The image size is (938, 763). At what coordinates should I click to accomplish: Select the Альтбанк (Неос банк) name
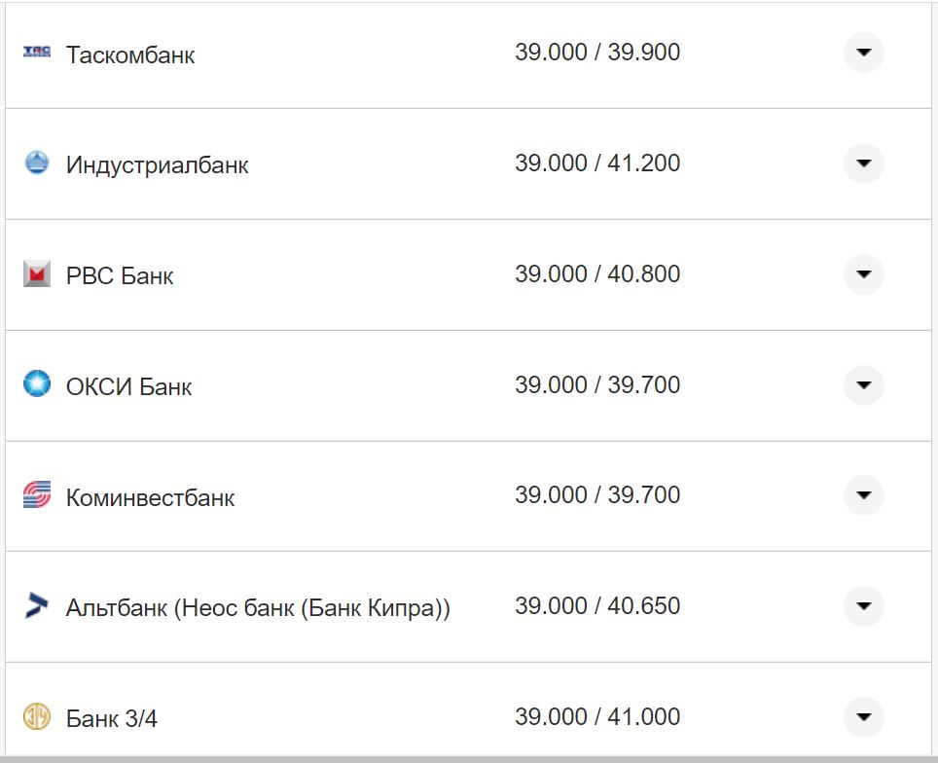click(258, 608)
